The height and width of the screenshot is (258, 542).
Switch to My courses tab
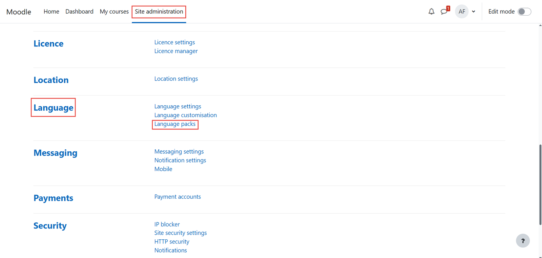pos(114,12)
